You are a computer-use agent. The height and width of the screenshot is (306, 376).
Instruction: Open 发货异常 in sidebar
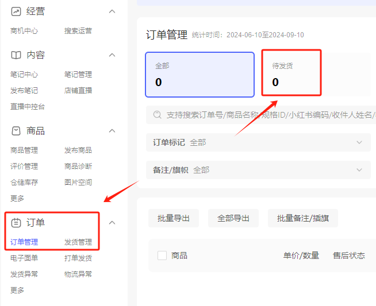(24, 274)
